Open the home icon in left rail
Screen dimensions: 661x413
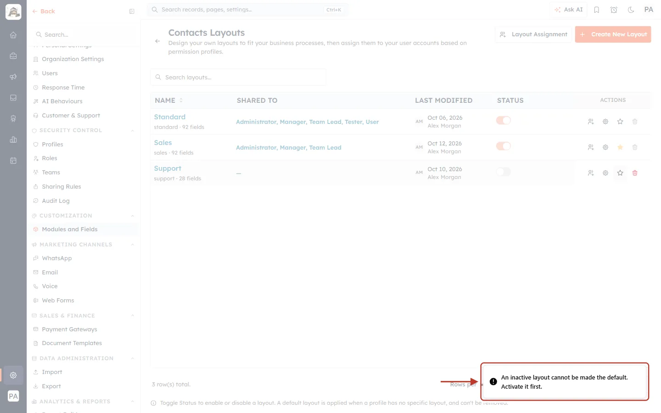[x=13, y=35]
